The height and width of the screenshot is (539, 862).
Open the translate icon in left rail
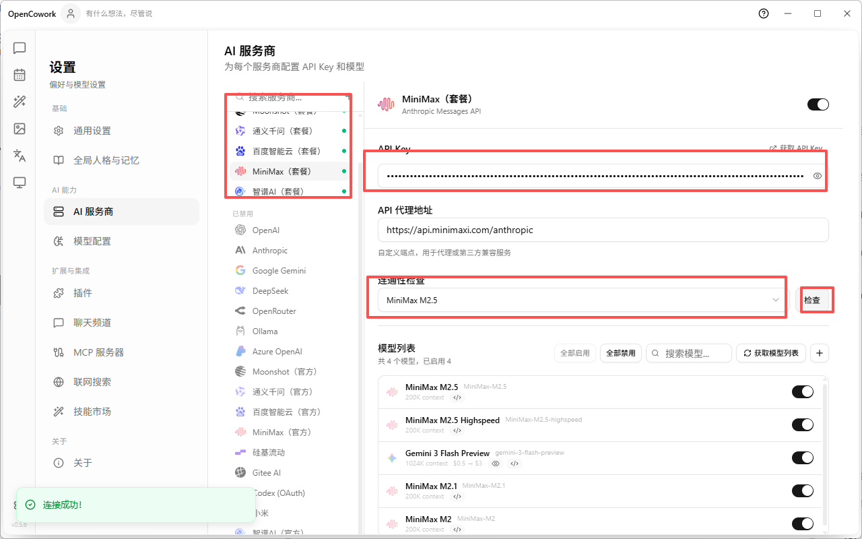[20, 156]
